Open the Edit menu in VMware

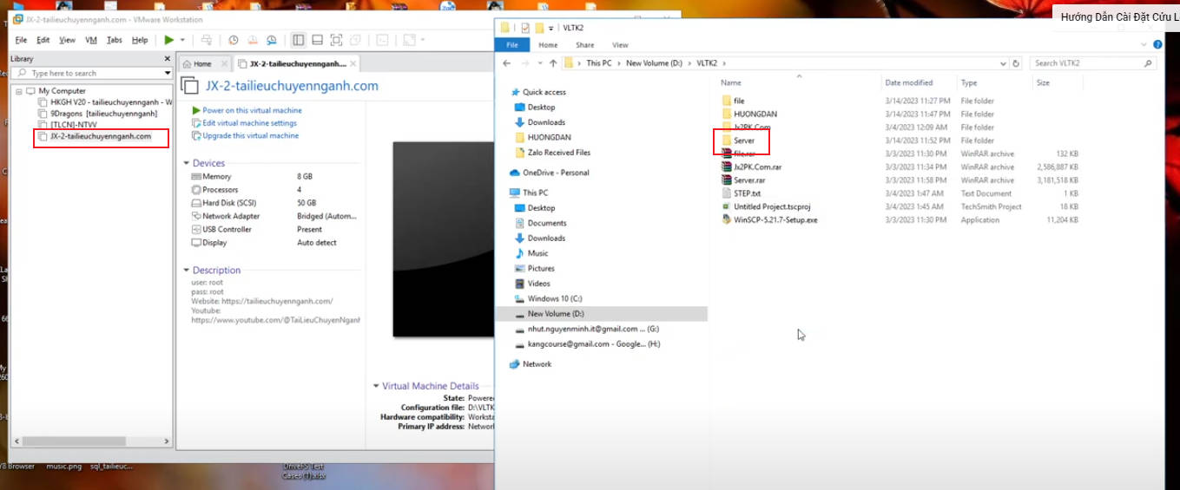click(43, 40)
